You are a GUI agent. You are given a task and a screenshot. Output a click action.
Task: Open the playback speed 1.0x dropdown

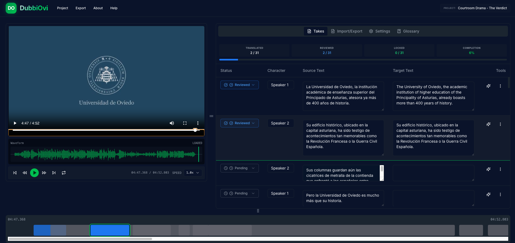pyautogui.click(x=193, y=173)
